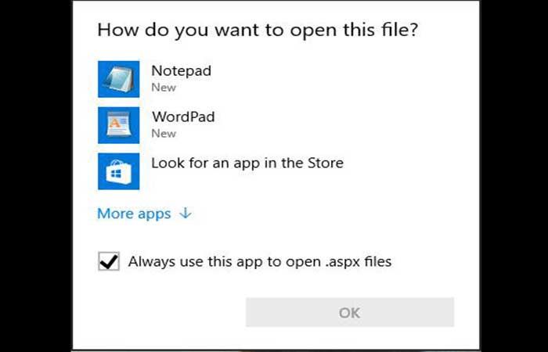Click the "New" subtext under Notepad
The image size is (548, 352).
164,88
